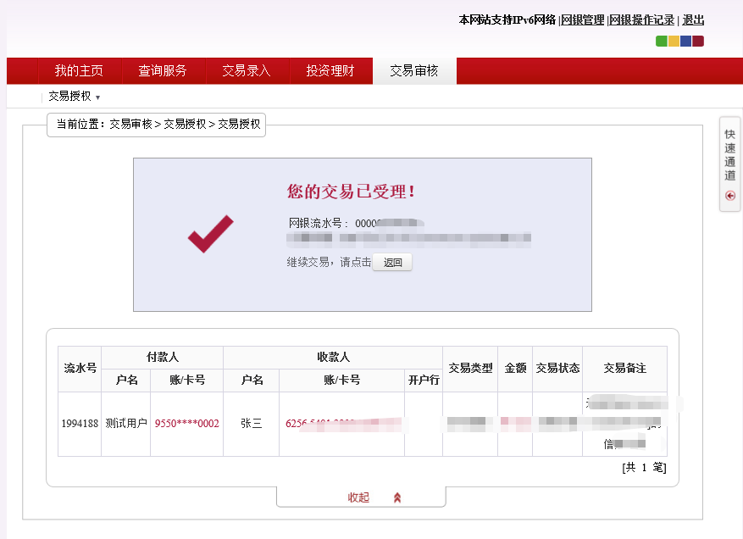Click the large red checkmark icon
The width and height of the screenshot is (743, 539).
[x=210, y=234]
